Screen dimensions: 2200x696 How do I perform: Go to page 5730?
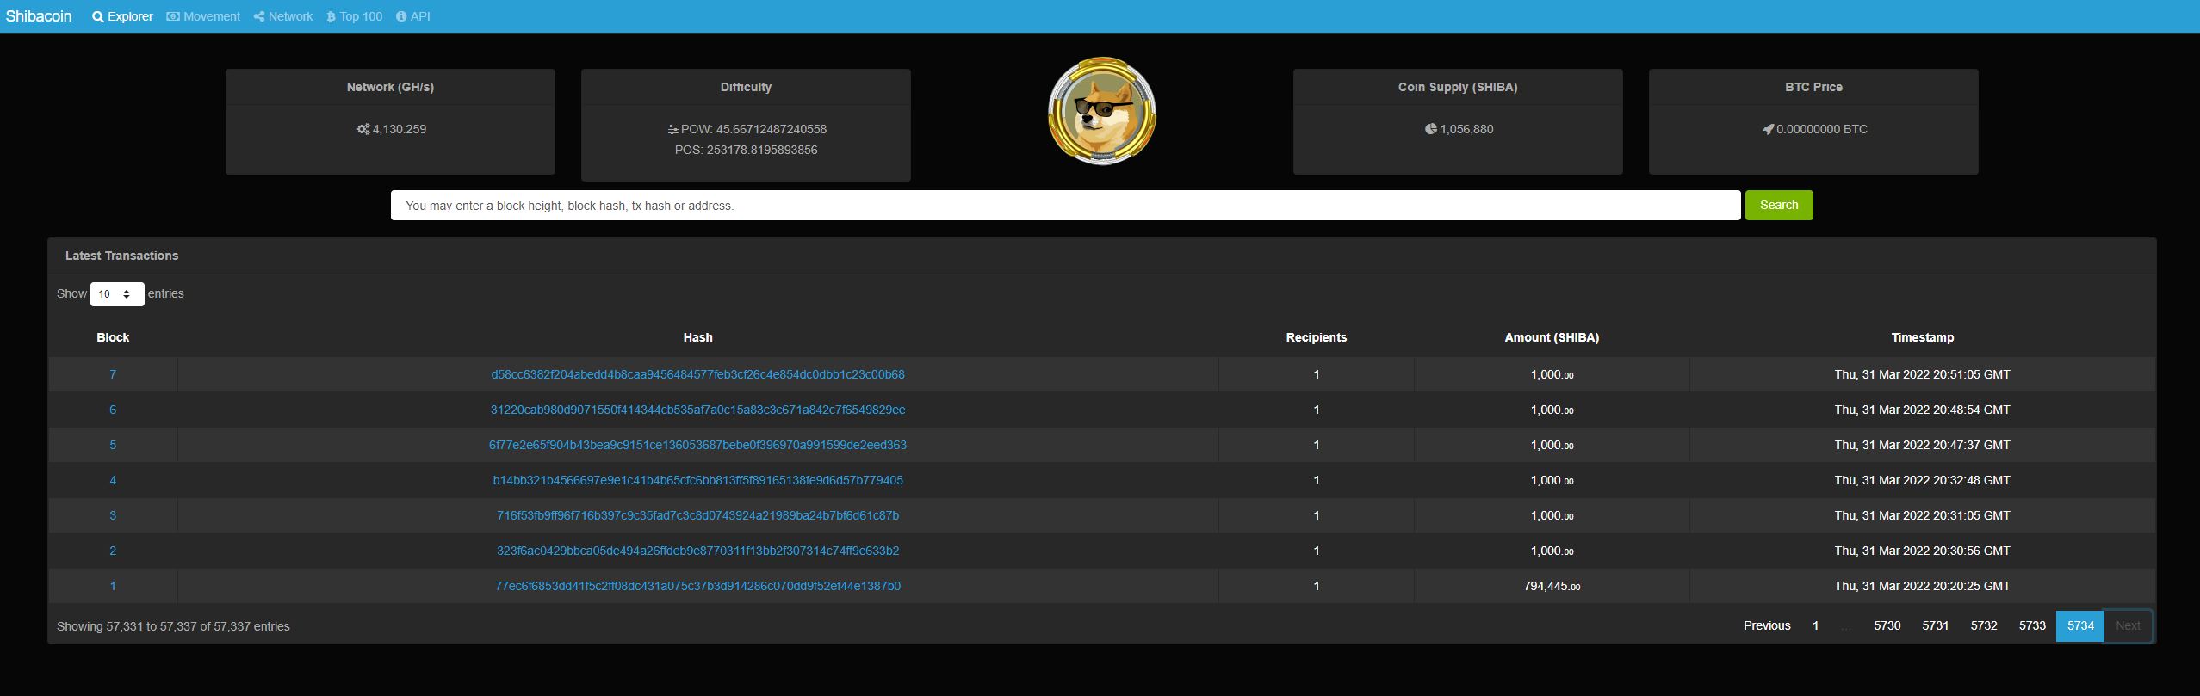coord(1887,625)
